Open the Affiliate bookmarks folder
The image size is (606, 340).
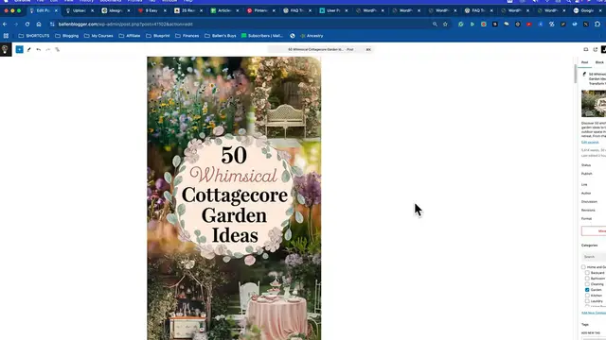point(130,36)
